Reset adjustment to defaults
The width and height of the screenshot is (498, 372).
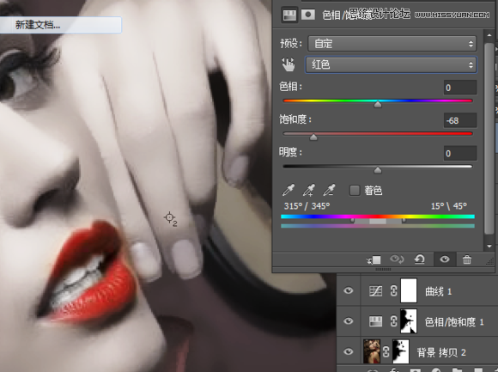click(420, 259)
